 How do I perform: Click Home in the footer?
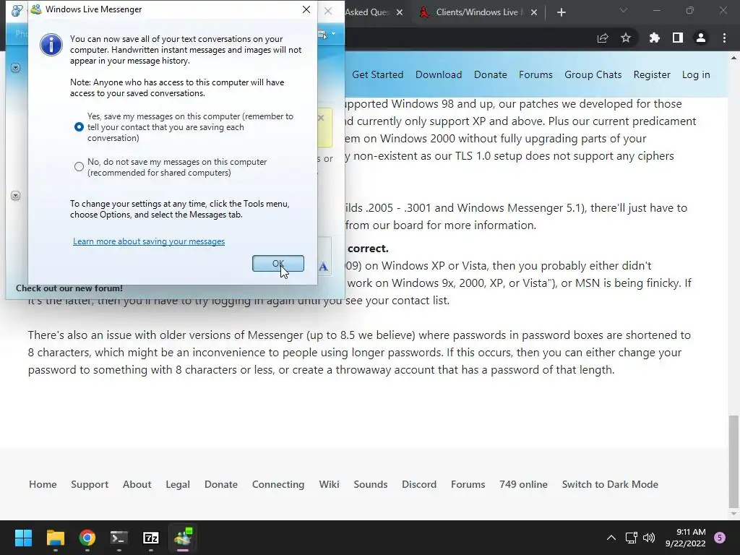43,484
